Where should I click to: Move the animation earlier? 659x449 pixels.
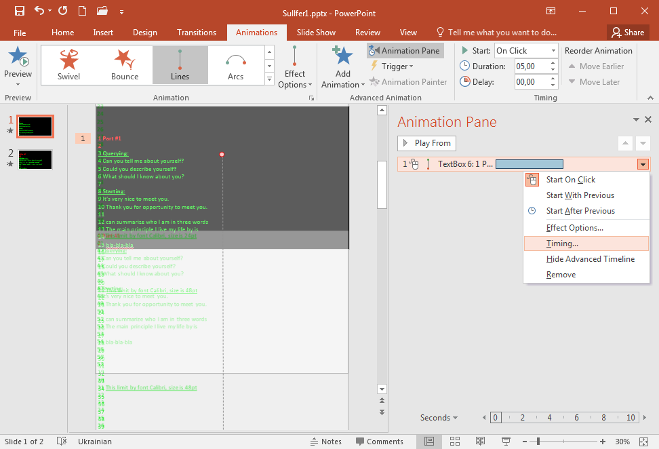point(596,66)
